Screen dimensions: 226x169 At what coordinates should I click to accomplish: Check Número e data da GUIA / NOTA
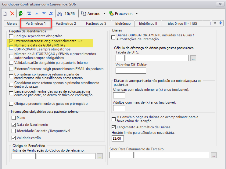point(11,48)
